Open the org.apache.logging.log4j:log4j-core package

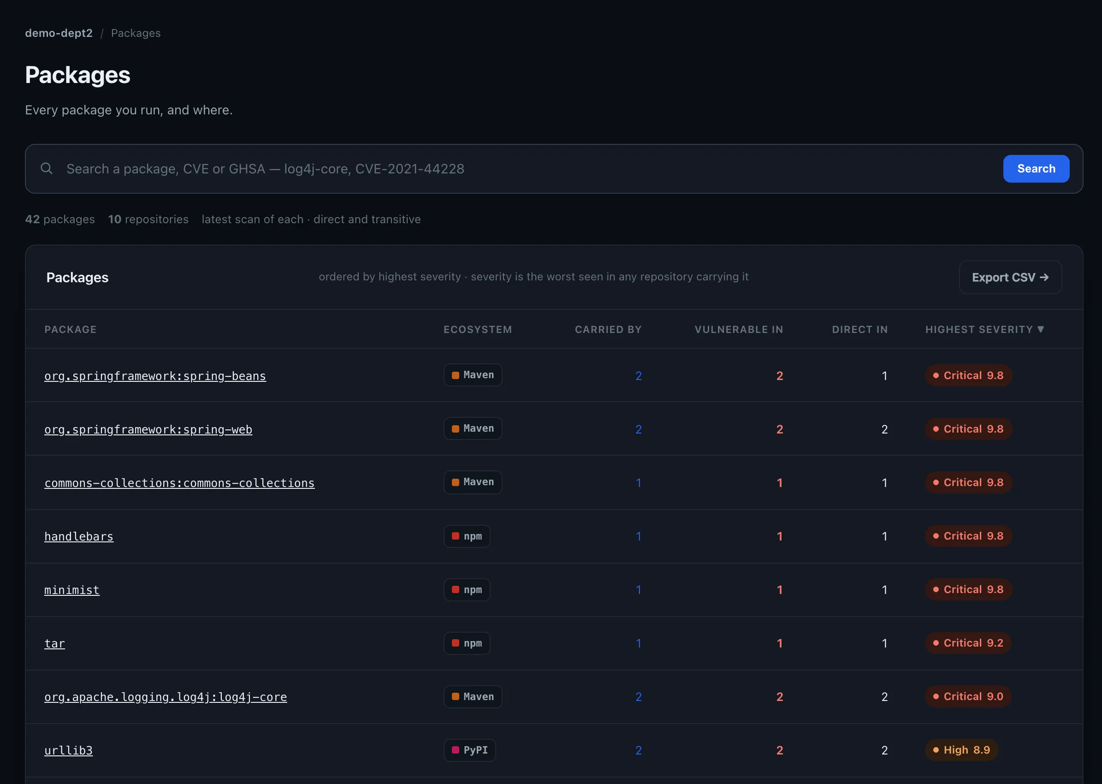pyautogui.click(x=166, y=697)
